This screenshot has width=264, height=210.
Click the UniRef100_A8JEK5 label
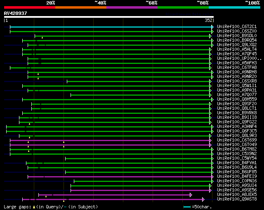pyautogui.click(x=237, y=195)
